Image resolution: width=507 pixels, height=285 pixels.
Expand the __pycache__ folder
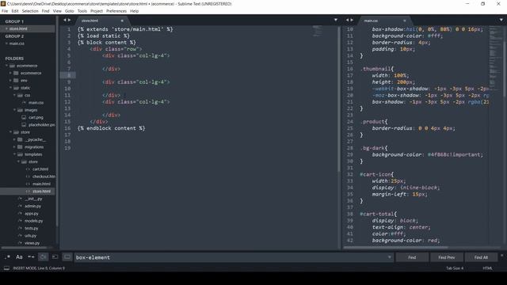(x=14, y=139)
